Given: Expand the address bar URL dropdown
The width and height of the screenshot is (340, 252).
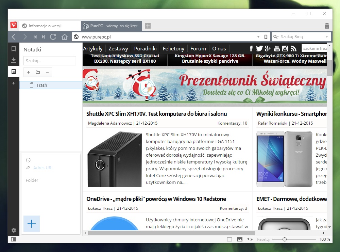Looking at the screenshot, I should coord(258,37).
